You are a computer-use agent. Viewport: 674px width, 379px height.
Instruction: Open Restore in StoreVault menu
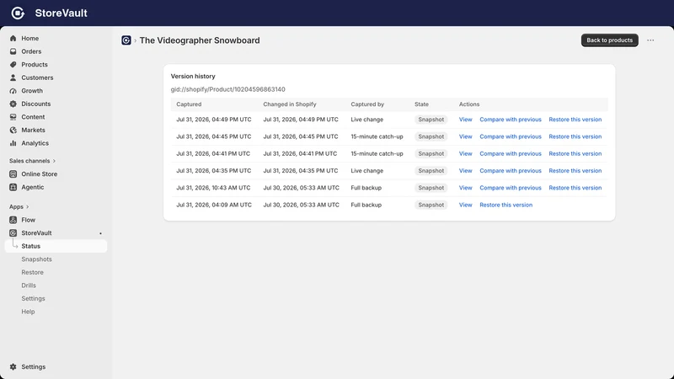pyautogui.click(x=32, y=272)
